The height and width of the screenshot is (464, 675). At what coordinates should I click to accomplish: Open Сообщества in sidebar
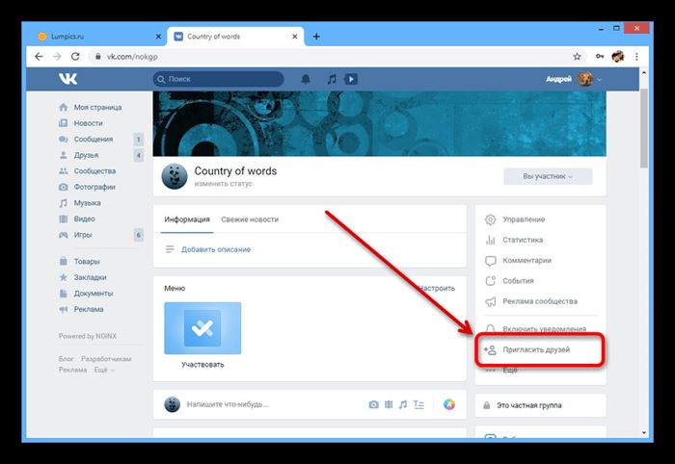tap(94, 171)
